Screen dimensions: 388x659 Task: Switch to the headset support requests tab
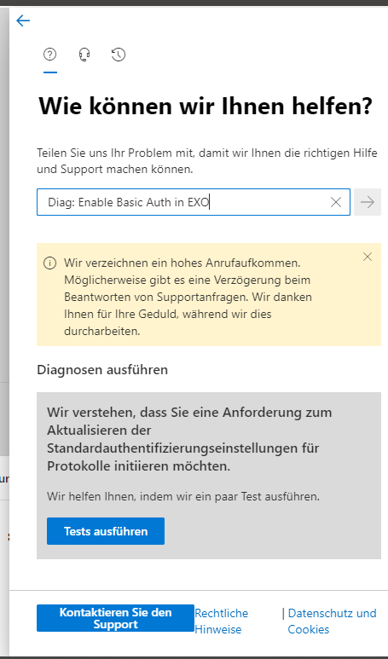click(84, 55)
